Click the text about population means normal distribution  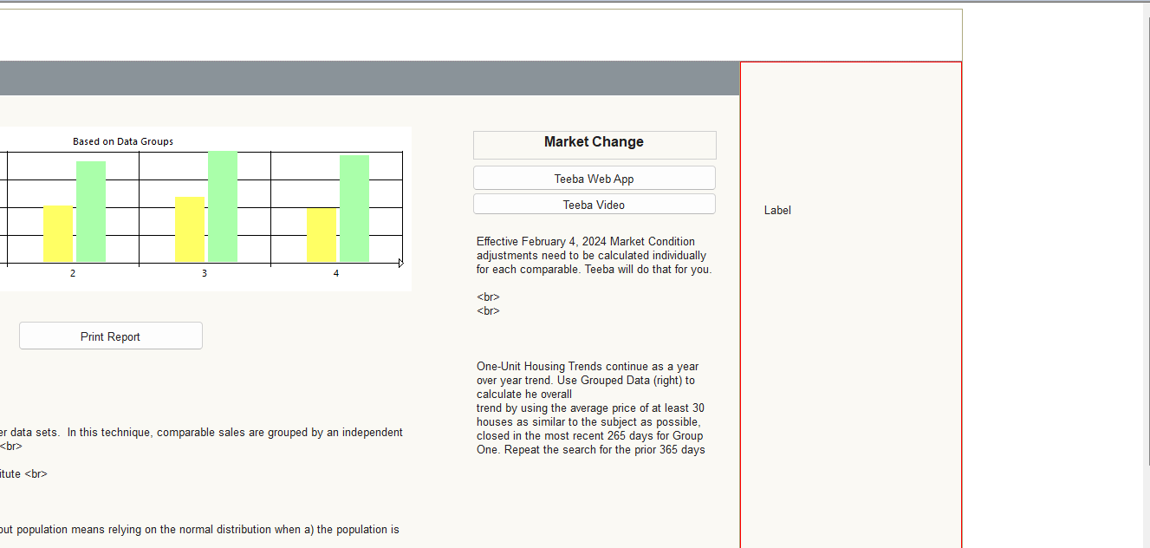point(199,529)
